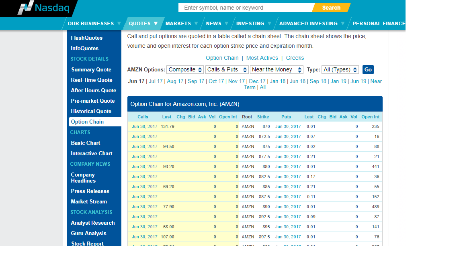Select the Jul 17 expiration
This screenshot has height=260, width=463.
click(156, 81)
